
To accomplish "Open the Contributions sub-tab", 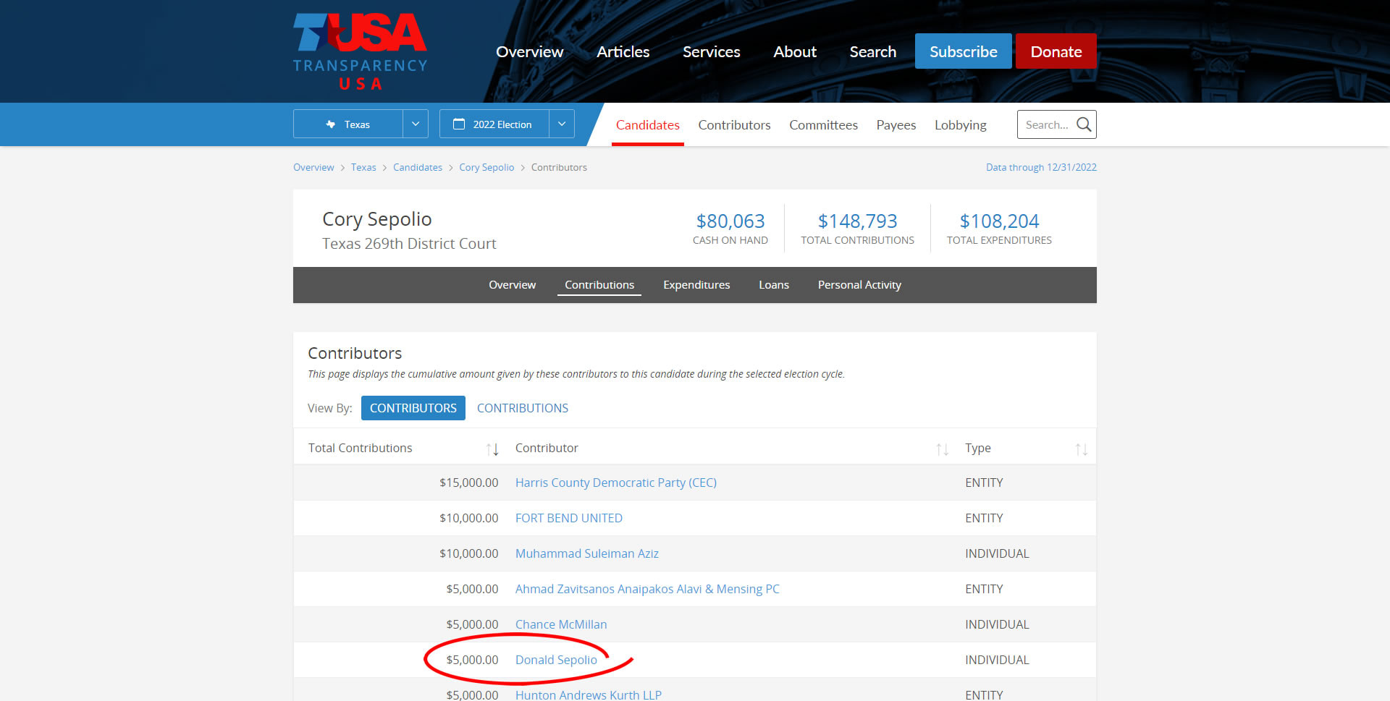I will point(599,284).
